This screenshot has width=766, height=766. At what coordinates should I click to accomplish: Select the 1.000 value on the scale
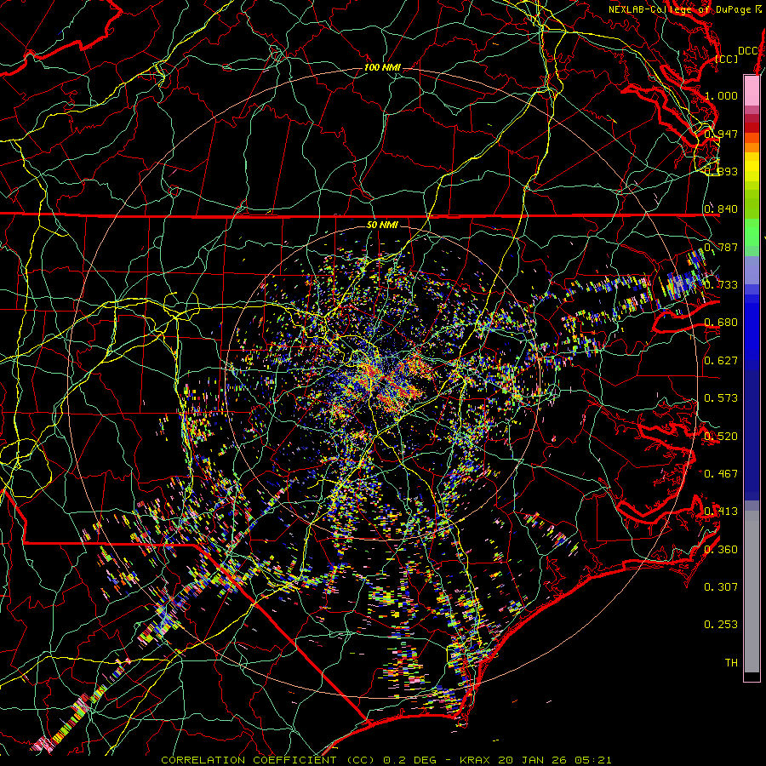click(x=721, y=95)
